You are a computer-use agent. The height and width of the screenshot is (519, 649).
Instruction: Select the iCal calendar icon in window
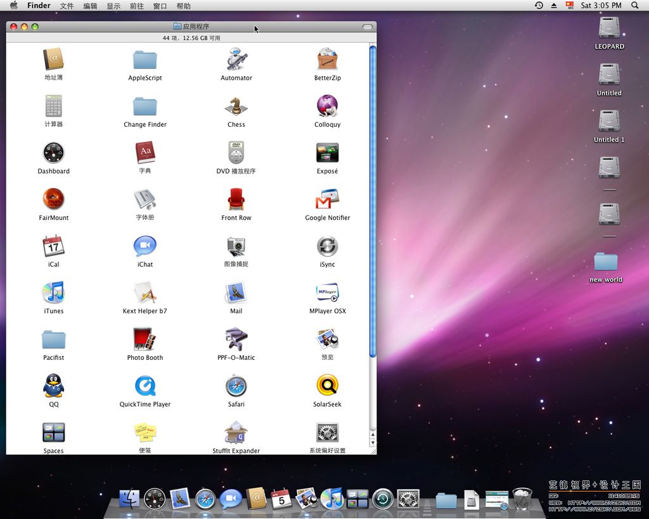[54, 246]
